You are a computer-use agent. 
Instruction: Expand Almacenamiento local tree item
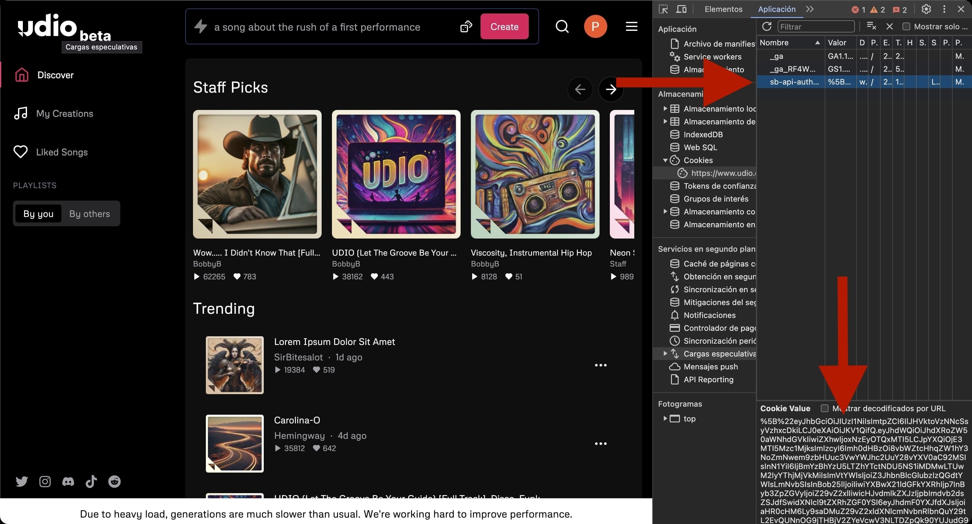coord(665,109)
